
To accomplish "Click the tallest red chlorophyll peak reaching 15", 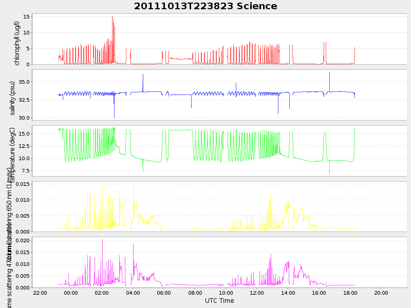I will tap(112, 17).
